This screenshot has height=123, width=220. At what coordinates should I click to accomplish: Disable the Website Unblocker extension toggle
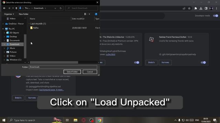pyautogui.click(x=136, y=63)
